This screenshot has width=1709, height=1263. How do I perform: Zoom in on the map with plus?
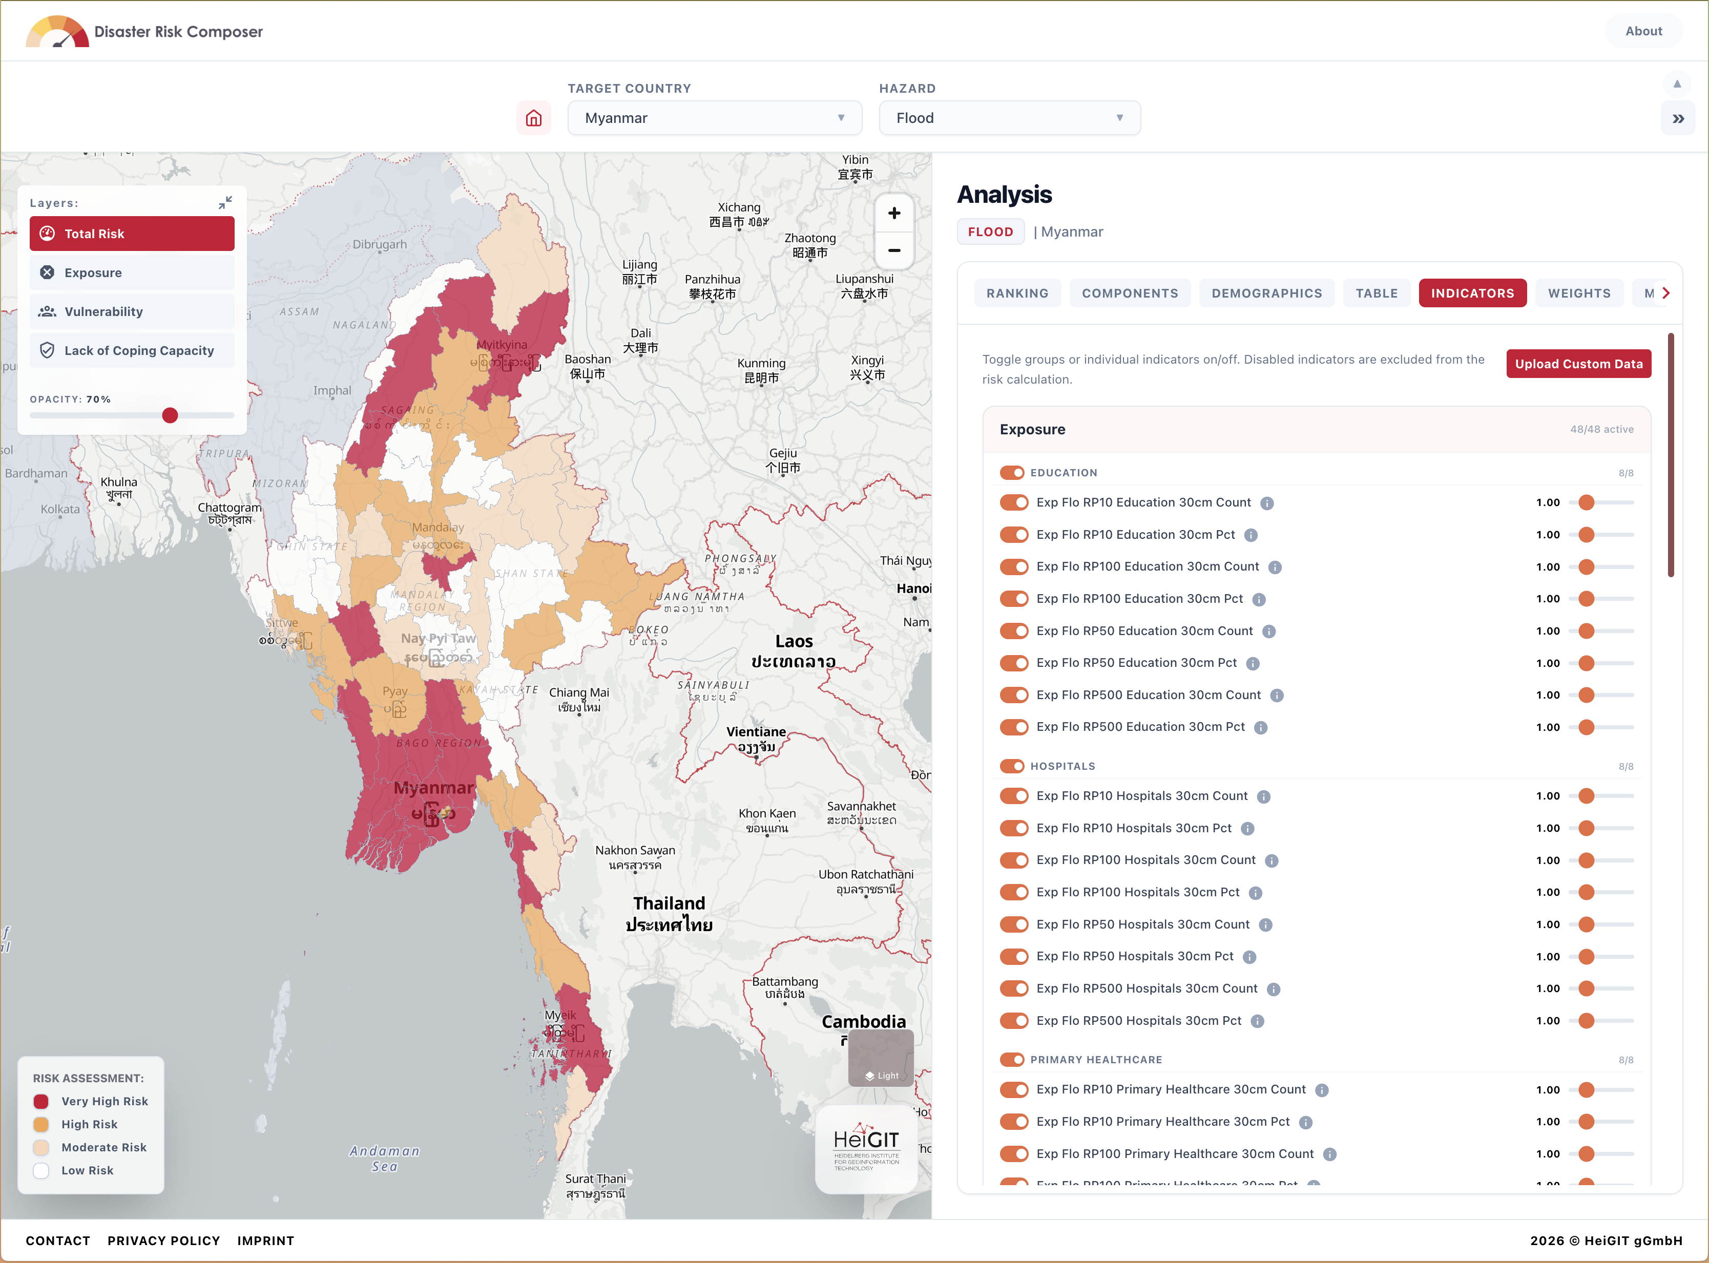click(x=894, y=213)
